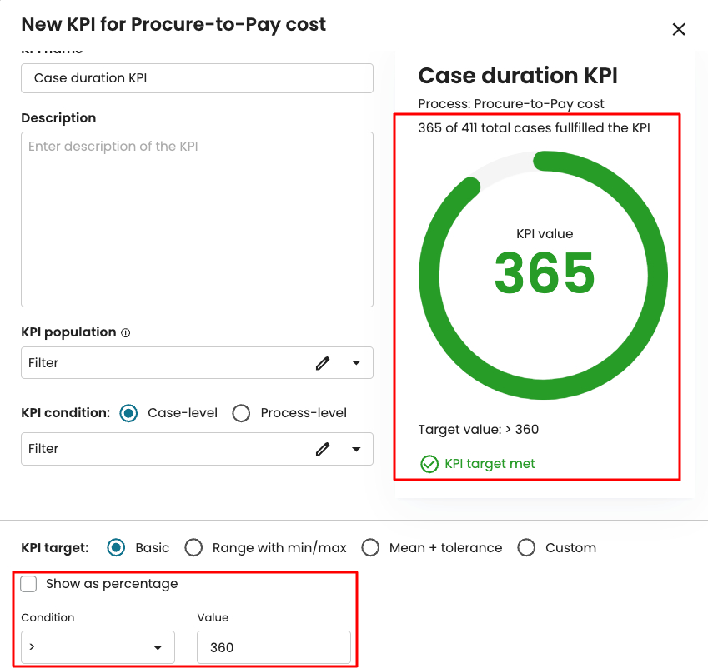708x668 pixels.
Task: Click the KPI population info icon
Action: (x=126, y=332)
